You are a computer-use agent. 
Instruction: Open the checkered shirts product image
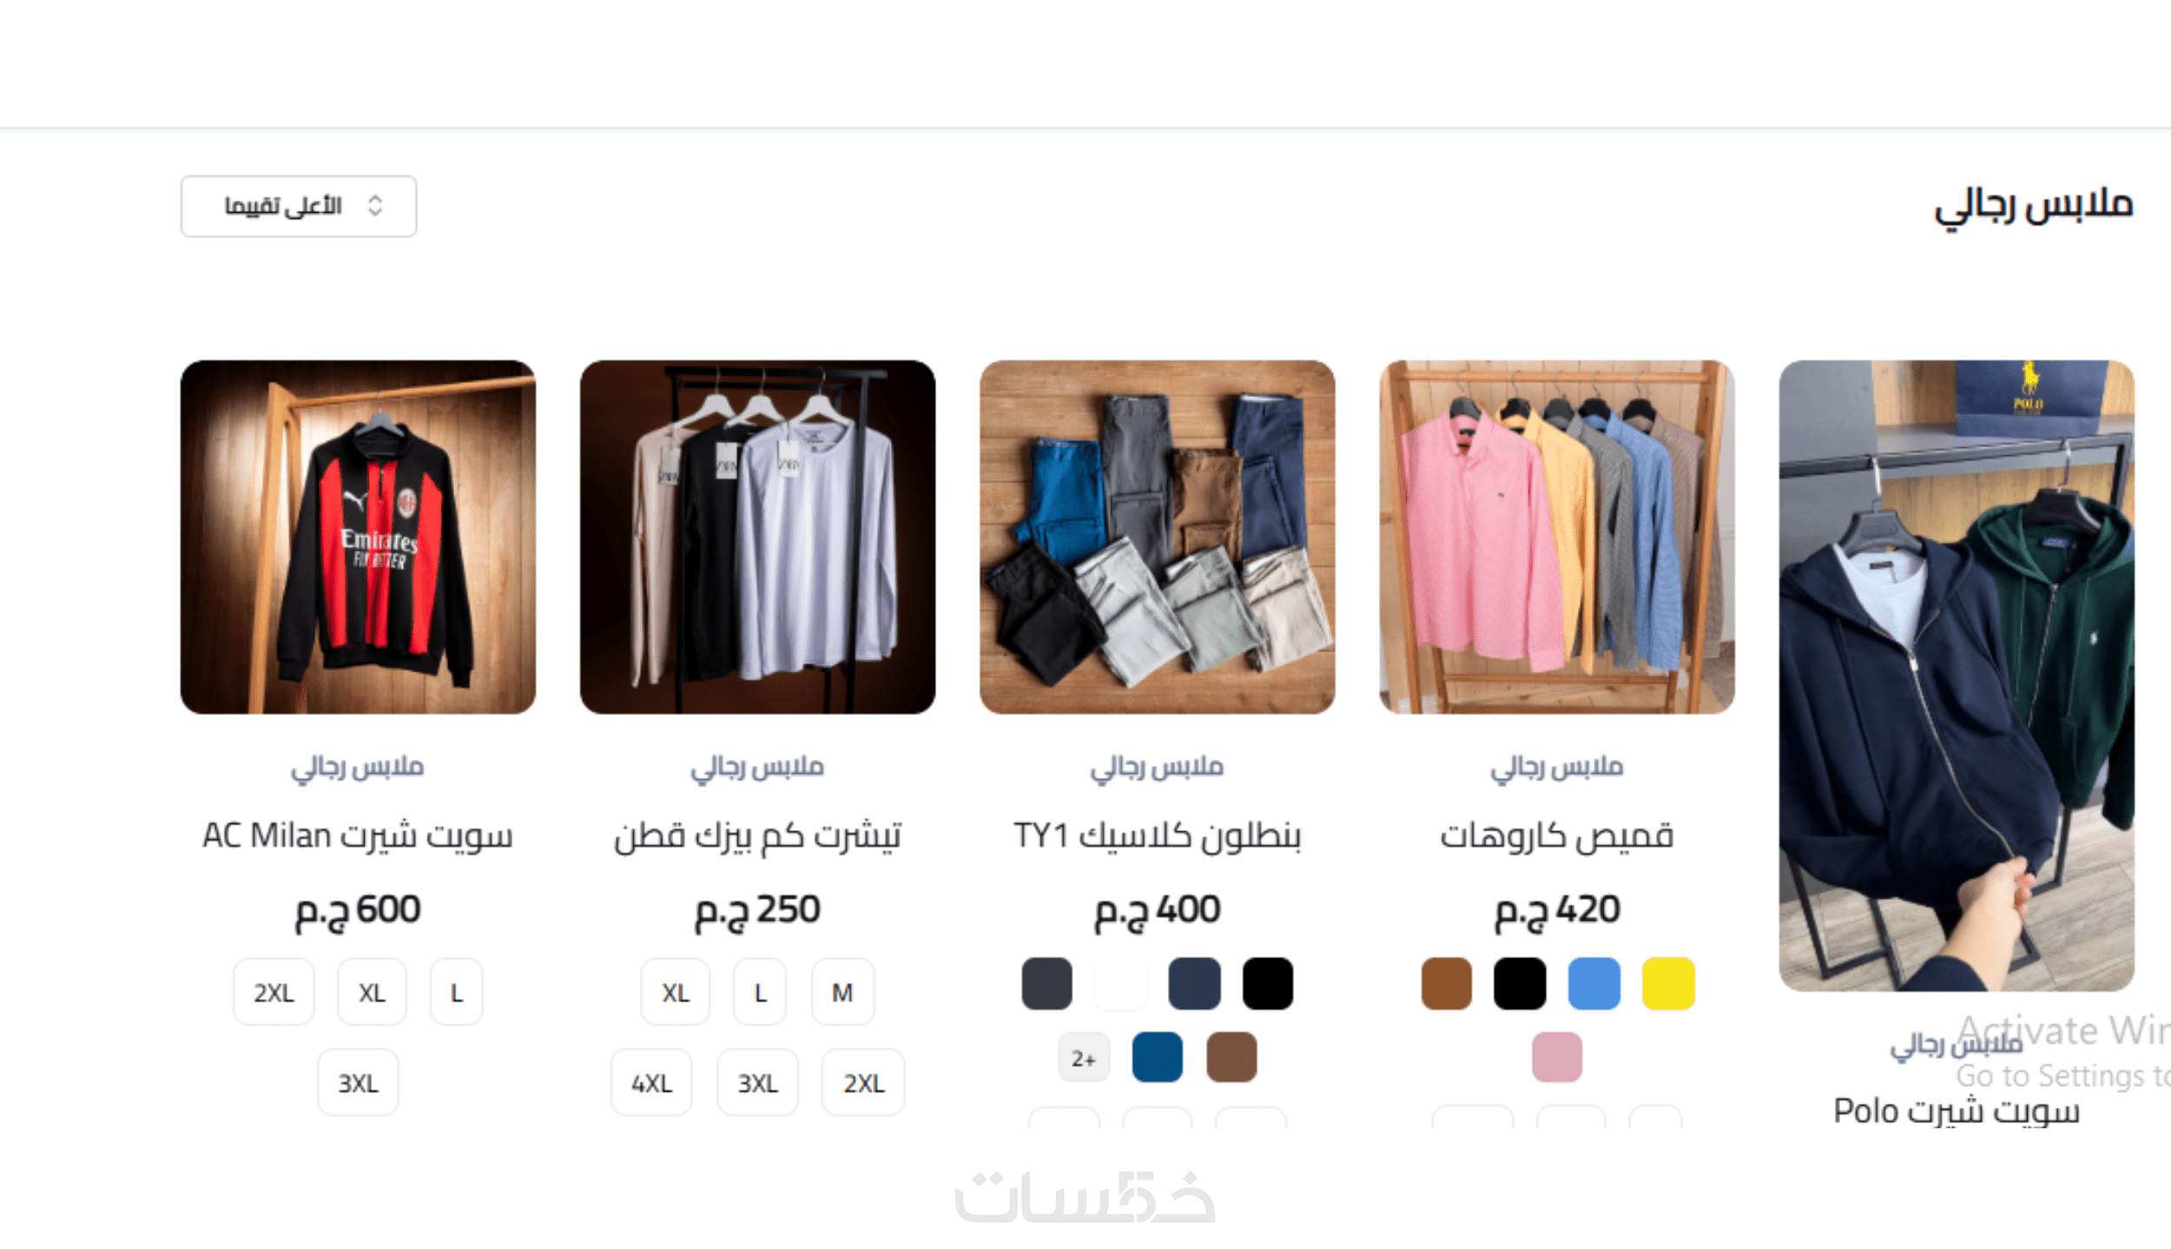point(1556,537)
